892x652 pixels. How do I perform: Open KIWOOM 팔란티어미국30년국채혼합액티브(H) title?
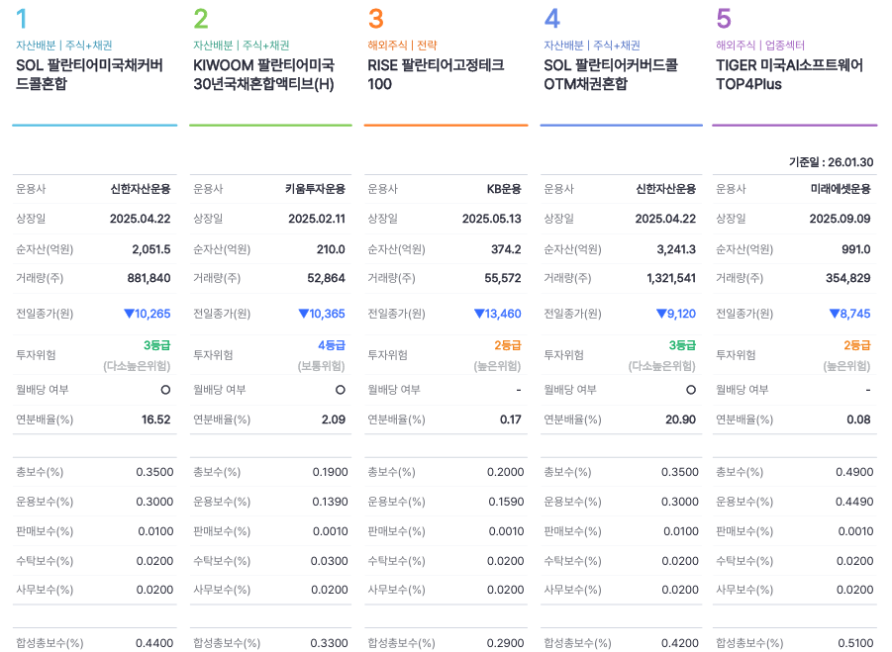click(264, 74)
